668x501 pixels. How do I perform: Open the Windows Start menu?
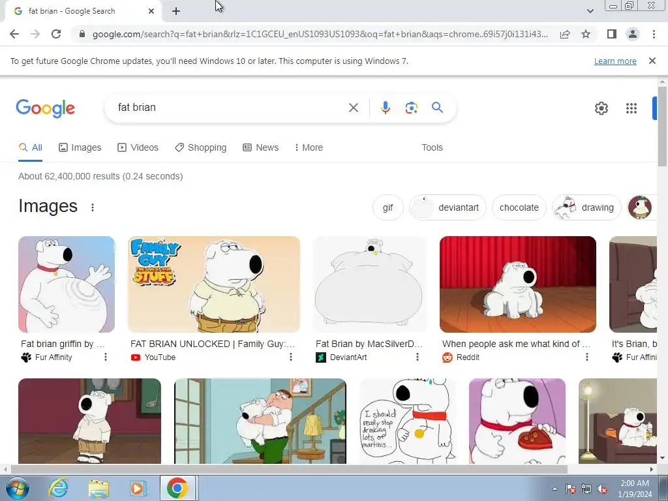pos(18,488)
